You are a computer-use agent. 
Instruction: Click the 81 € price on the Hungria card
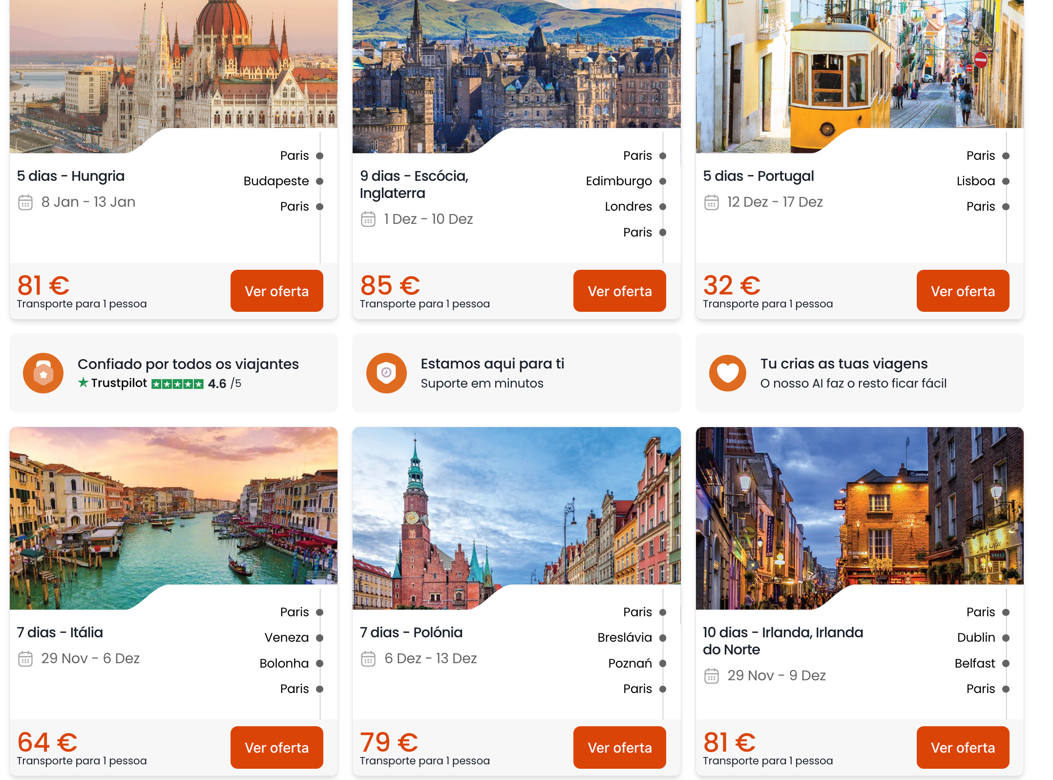point(43,285)
